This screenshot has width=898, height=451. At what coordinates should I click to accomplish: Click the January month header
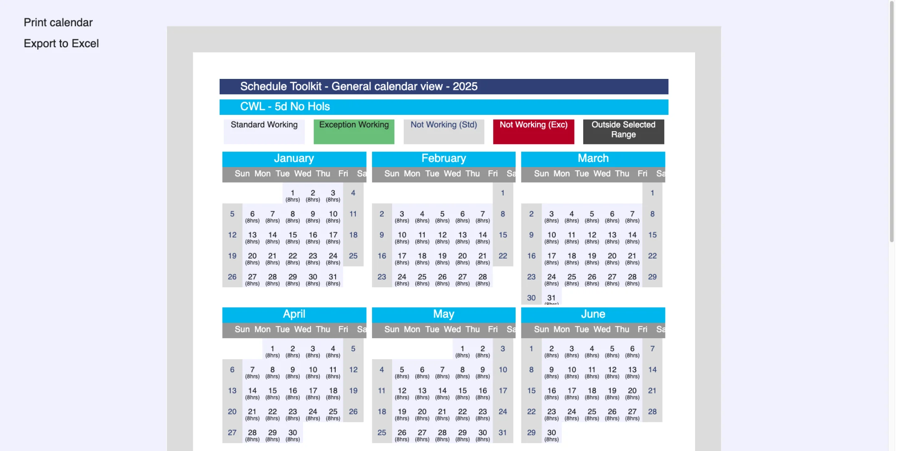293,159
